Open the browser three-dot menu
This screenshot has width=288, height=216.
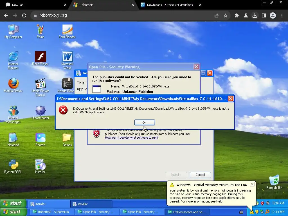click(282, 16)
